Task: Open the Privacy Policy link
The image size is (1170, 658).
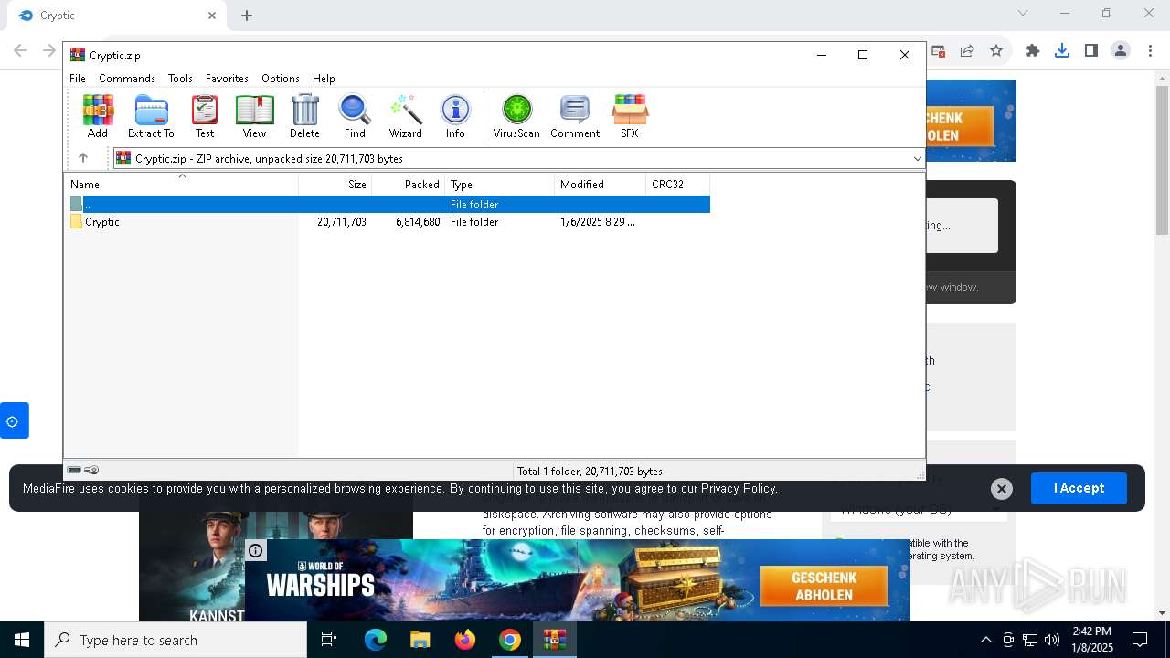Action: click(x=739, y=488)
